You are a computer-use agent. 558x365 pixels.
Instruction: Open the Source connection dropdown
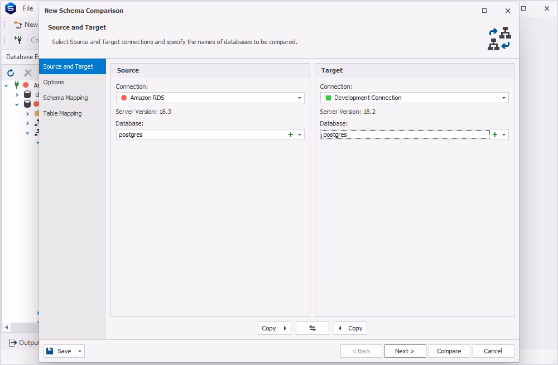coord(300,98)
